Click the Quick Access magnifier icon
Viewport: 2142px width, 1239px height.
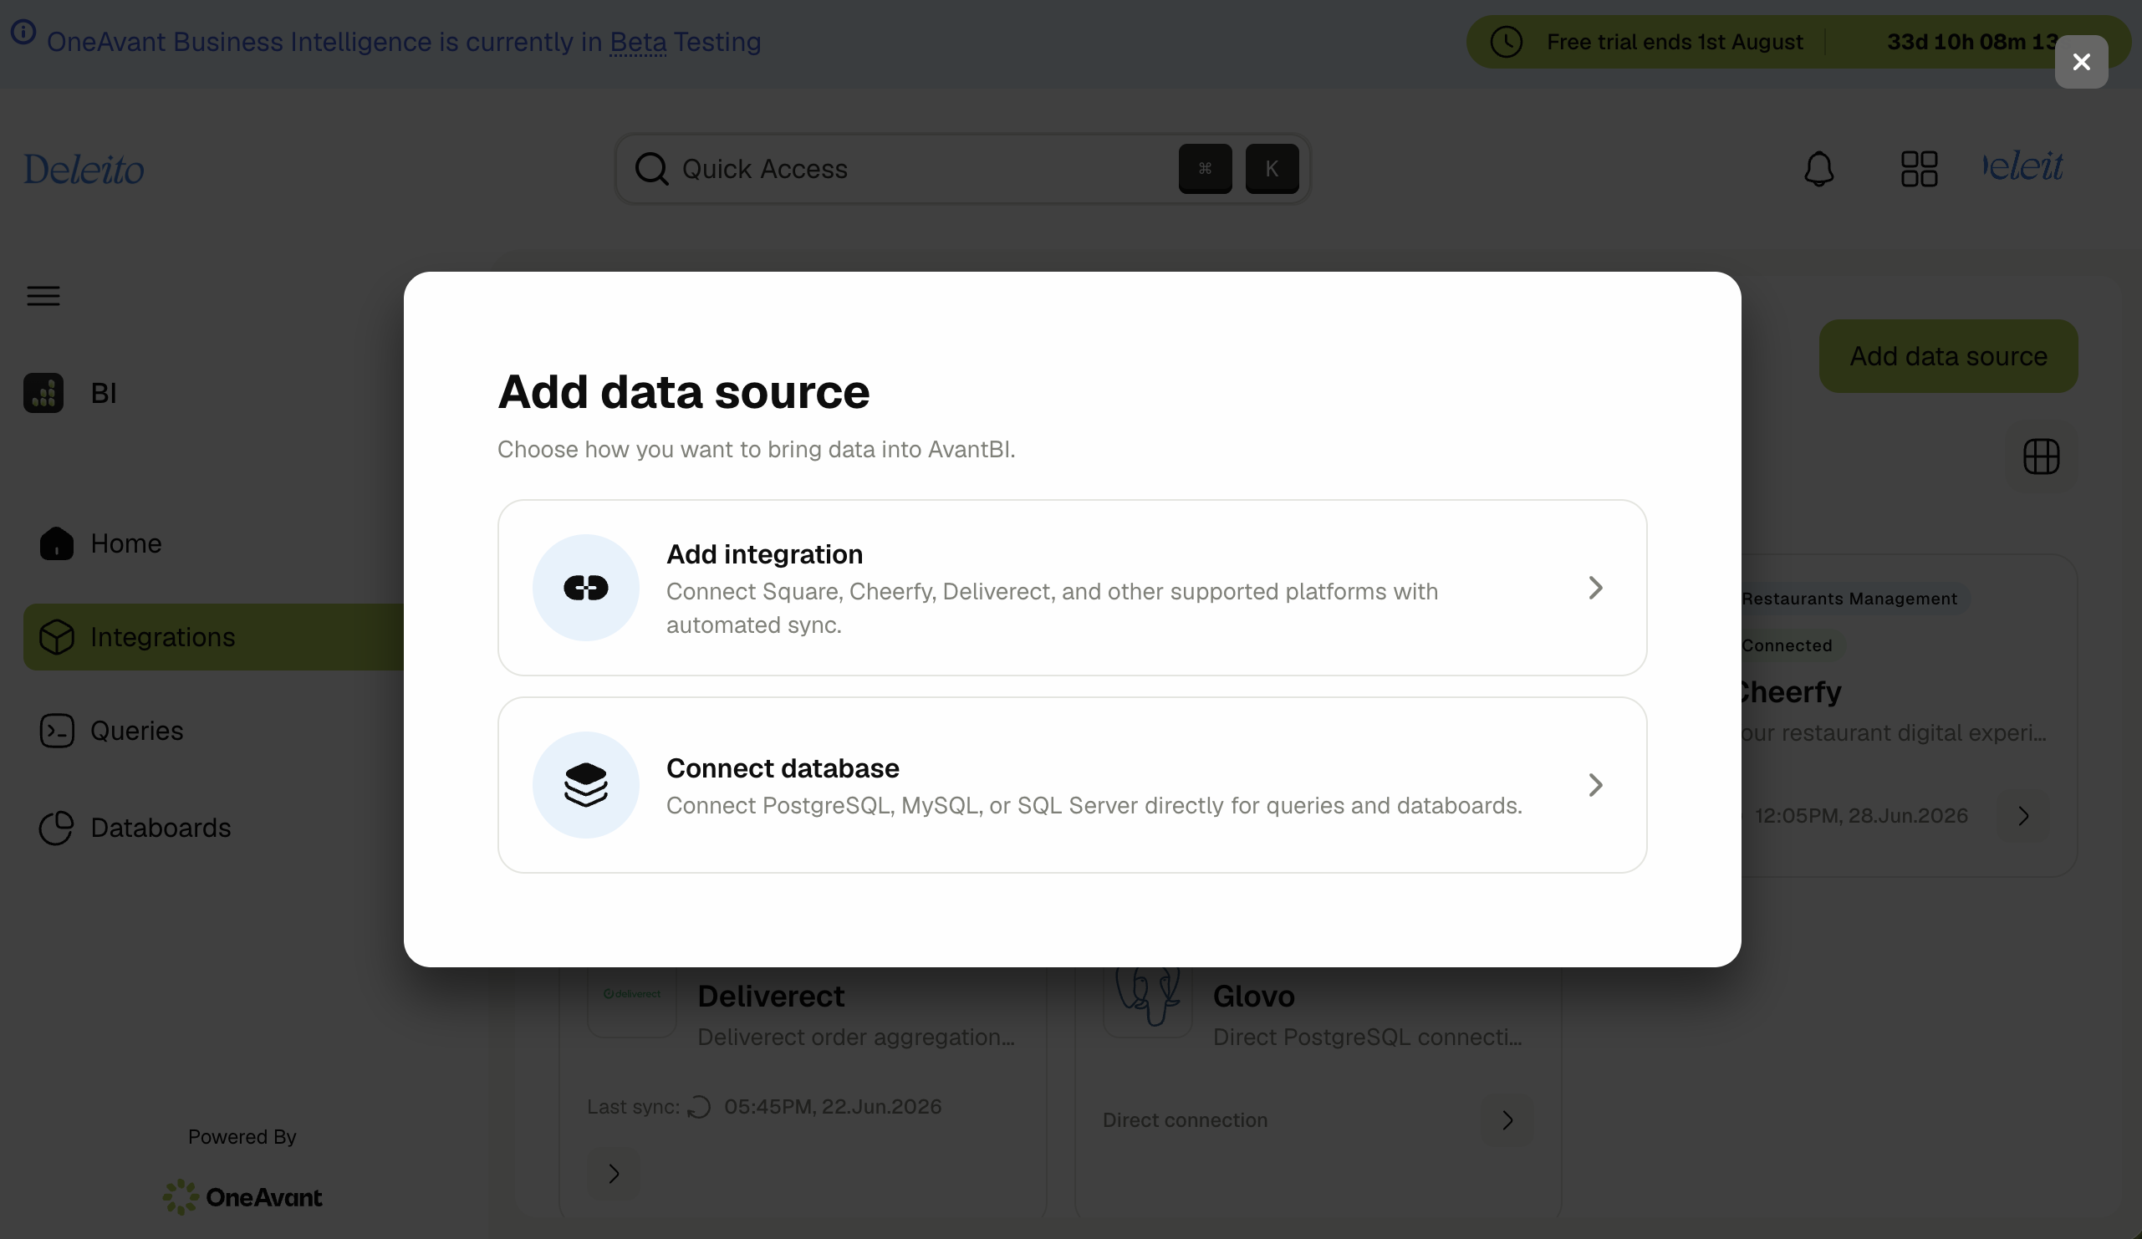click(651, 168)
